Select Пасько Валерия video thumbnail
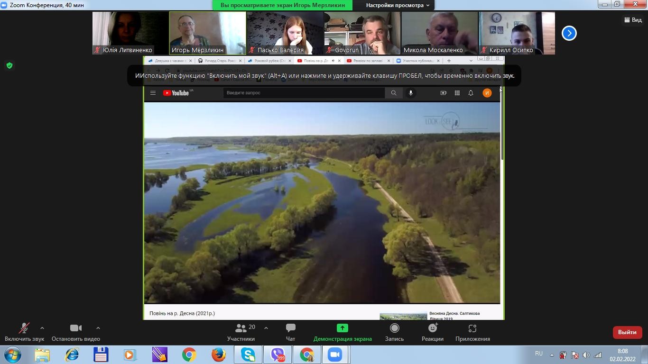This screenshot has height=364, width=648. (x=285, y=33)
